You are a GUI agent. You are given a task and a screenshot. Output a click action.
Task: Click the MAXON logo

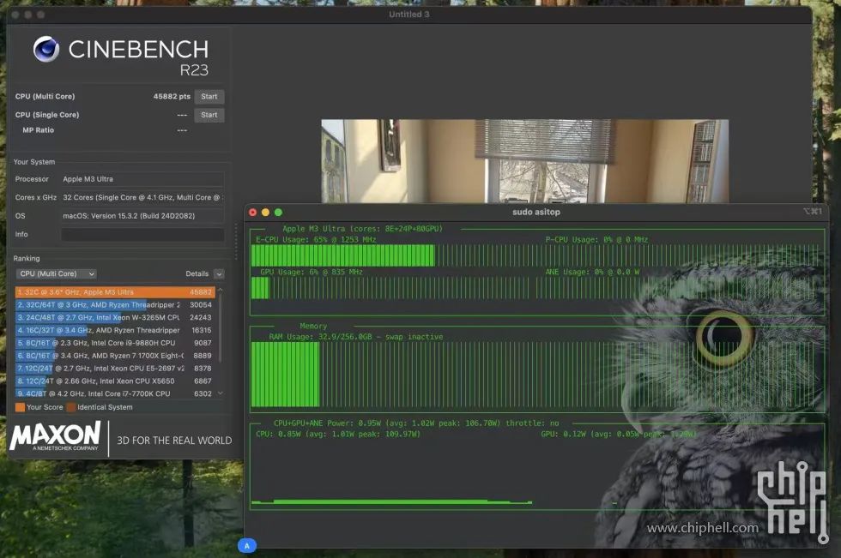click(x=55, y=436)
